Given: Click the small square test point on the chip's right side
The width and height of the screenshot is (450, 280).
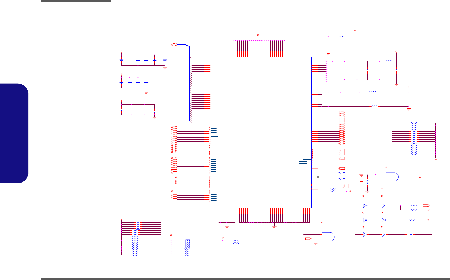Looking at the screenshot, I should 318,177.
